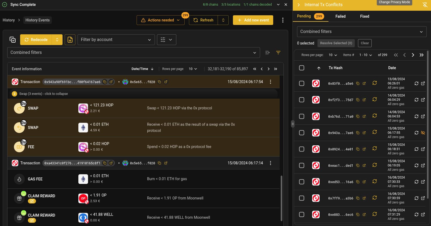The image size is (431, 226).
Task: Open the Fixed tab
Action: (364, 16)
